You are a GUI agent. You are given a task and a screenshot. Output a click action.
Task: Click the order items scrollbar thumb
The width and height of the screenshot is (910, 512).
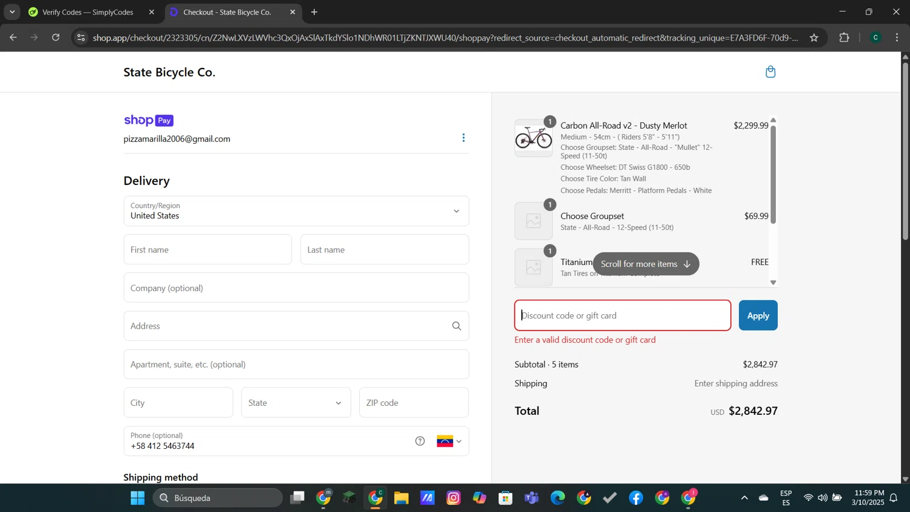coord(773,175)
